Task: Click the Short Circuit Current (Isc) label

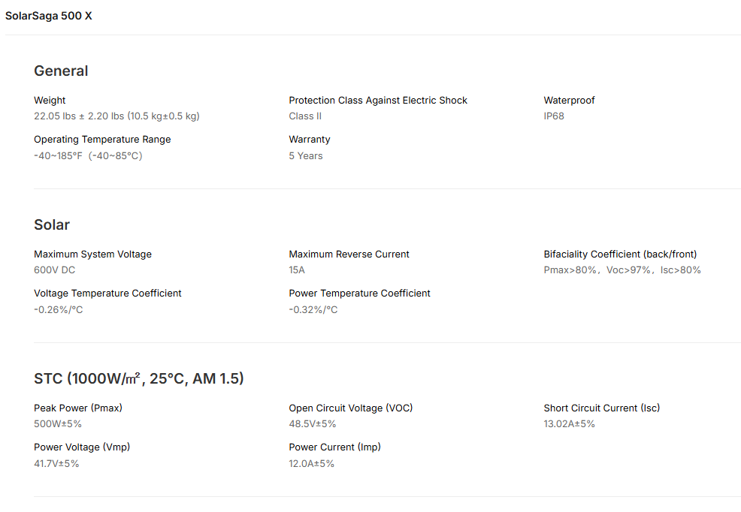Action: (602, 408)
